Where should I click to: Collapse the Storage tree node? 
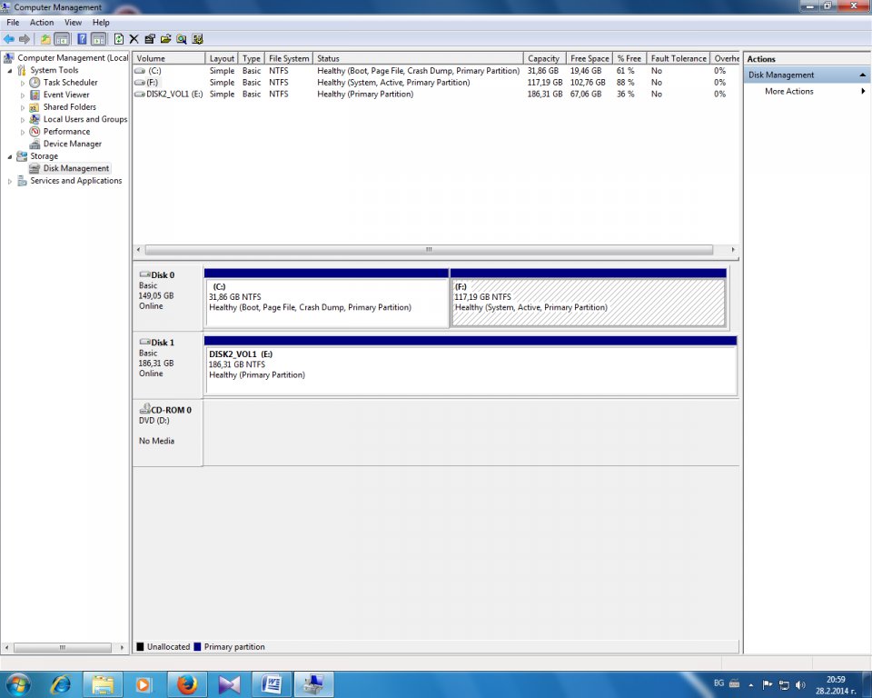click(x=10, y=156)
